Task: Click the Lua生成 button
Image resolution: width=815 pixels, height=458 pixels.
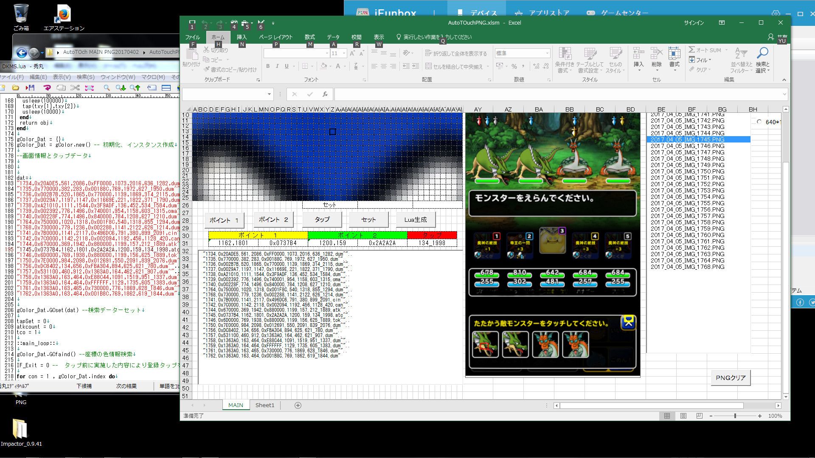Action: (x=416, y=220)
